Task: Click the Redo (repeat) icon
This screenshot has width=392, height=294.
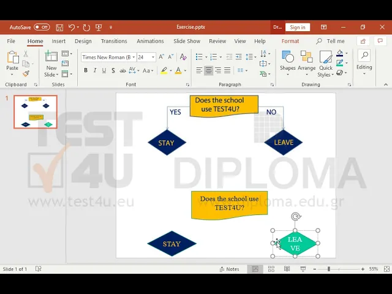Action: click(x=86, y=28)
